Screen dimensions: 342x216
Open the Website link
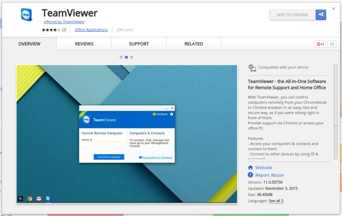pyautogui.click(x=264, y=167)
